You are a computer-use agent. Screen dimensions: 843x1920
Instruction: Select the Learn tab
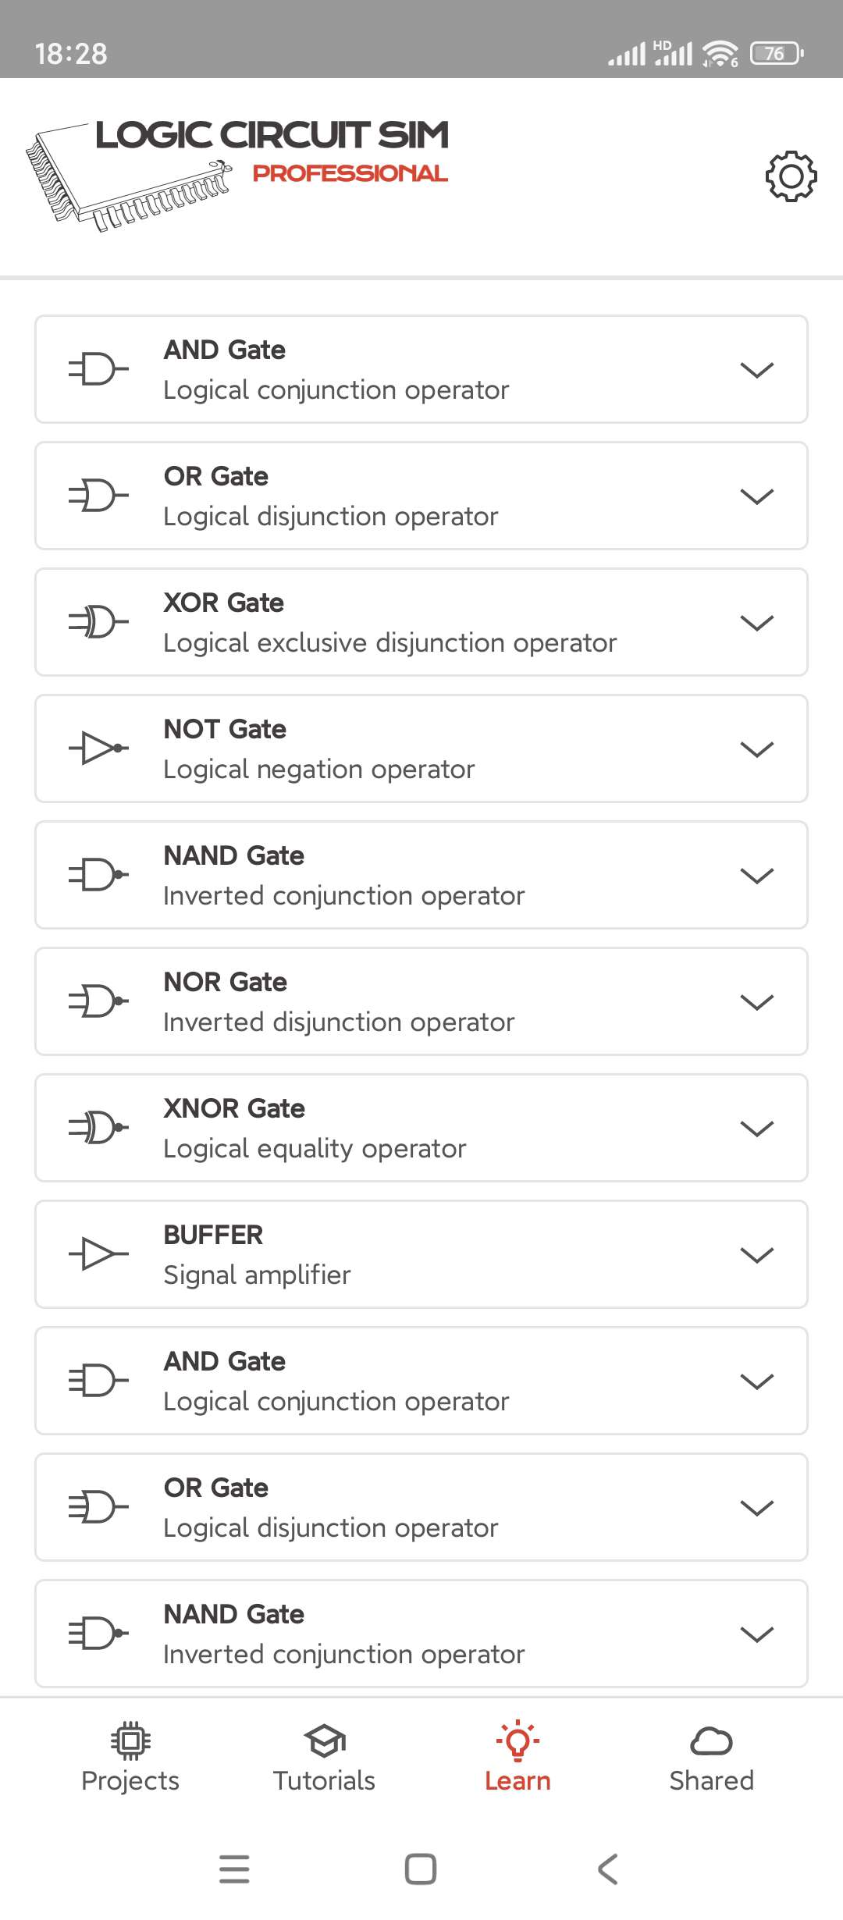coord(518,1758)
